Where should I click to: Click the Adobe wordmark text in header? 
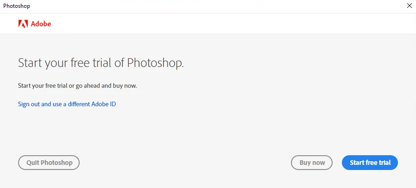coord(41,24)
